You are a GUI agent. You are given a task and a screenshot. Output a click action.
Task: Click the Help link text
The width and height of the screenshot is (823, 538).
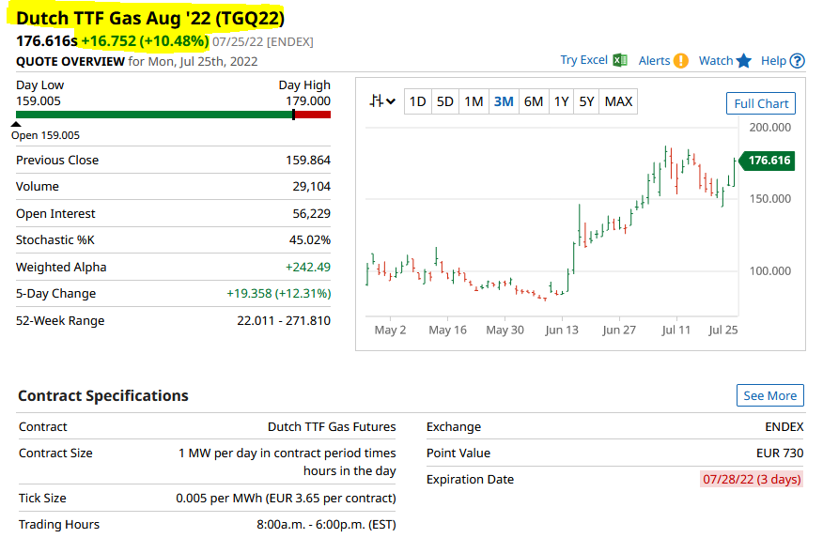click(773, 61)
